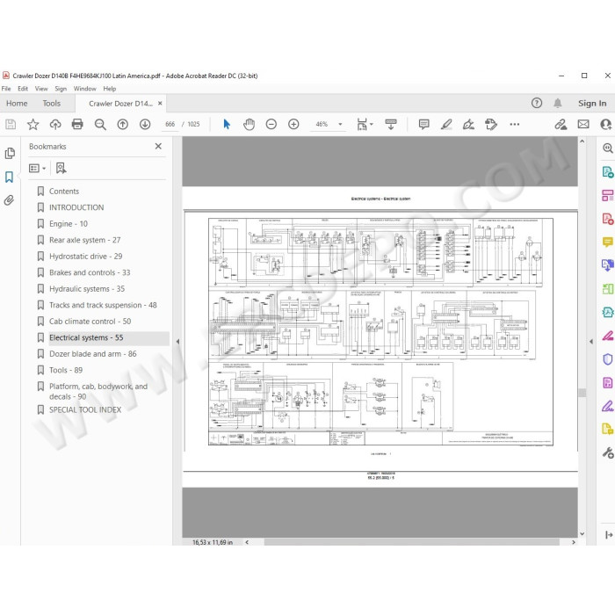Open the Sign document pen tool
This screenshot has width=615, height=615.
pos(468,125)
